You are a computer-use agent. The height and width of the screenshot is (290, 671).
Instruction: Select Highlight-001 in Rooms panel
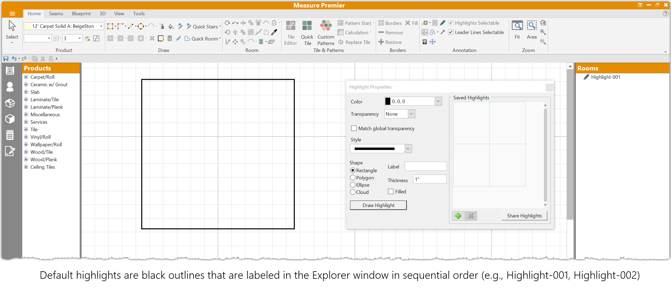(606, 77)
